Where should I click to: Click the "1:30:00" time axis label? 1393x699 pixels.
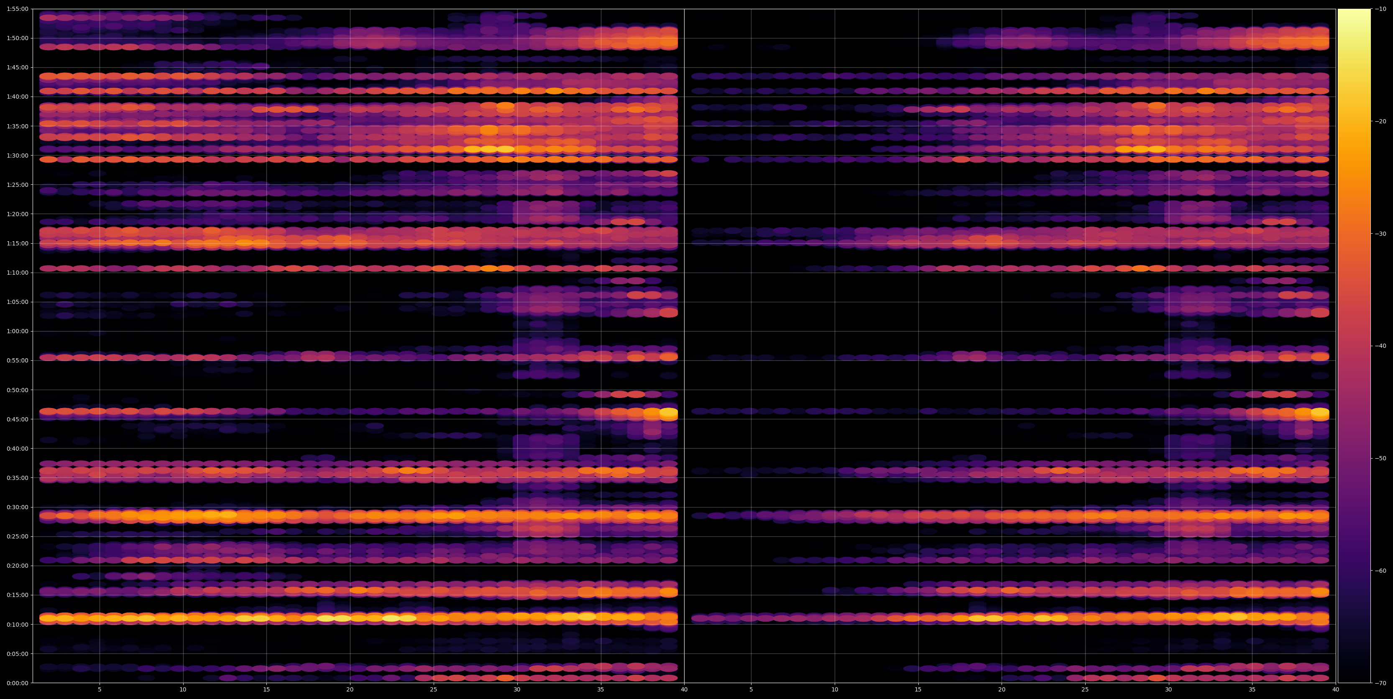(x=18, y=156)
